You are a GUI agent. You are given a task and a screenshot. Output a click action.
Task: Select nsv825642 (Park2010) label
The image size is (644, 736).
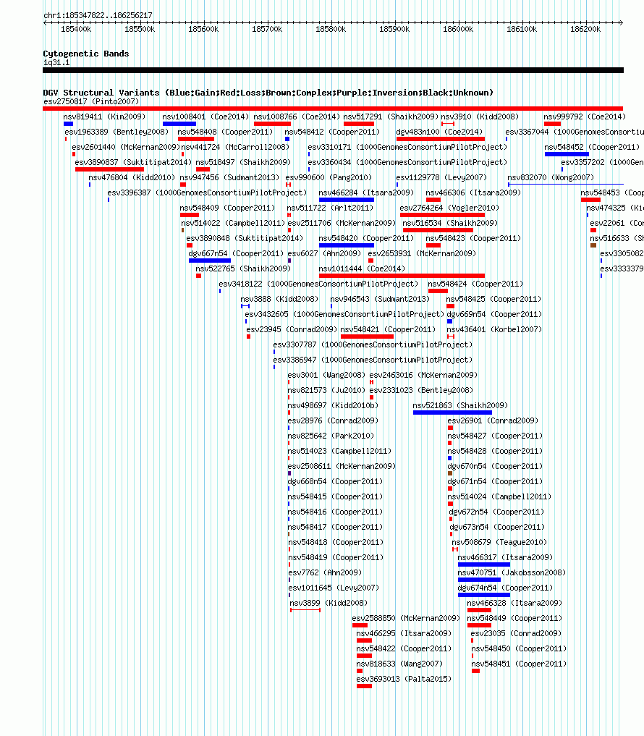tap(331, 436)
